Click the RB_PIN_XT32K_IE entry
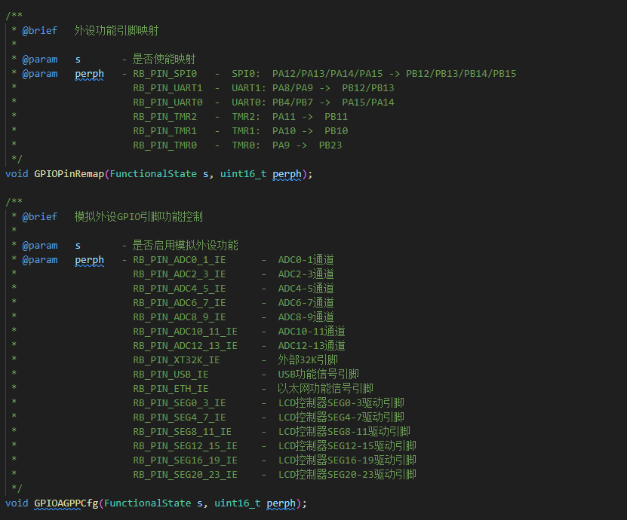Screen dimensions: 627x520 [x=176, y=360]
